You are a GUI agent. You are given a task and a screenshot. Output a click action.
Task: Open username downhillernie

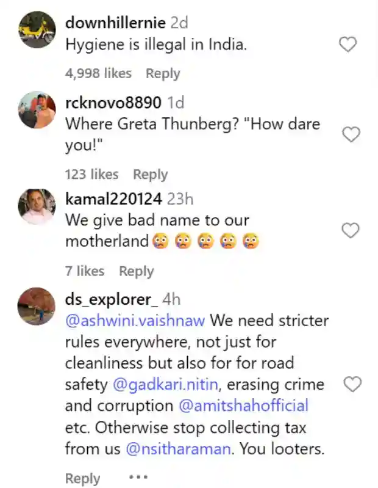coord(115,23)
